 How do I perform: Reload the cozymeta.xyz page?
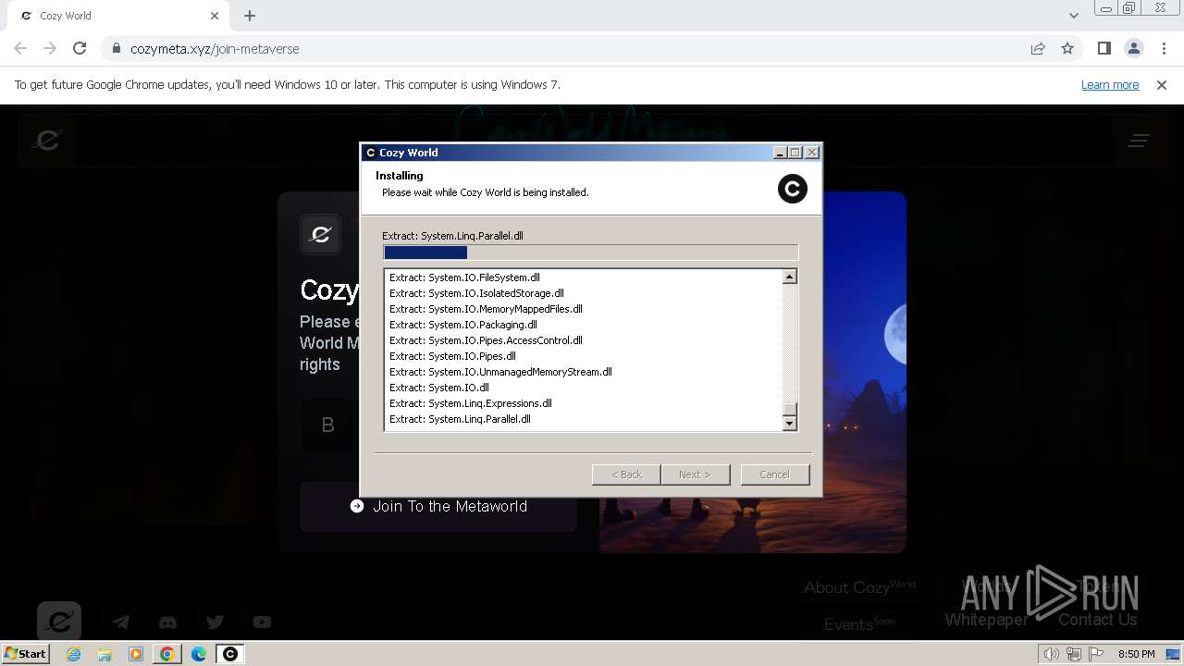click(x=80, y=48)
